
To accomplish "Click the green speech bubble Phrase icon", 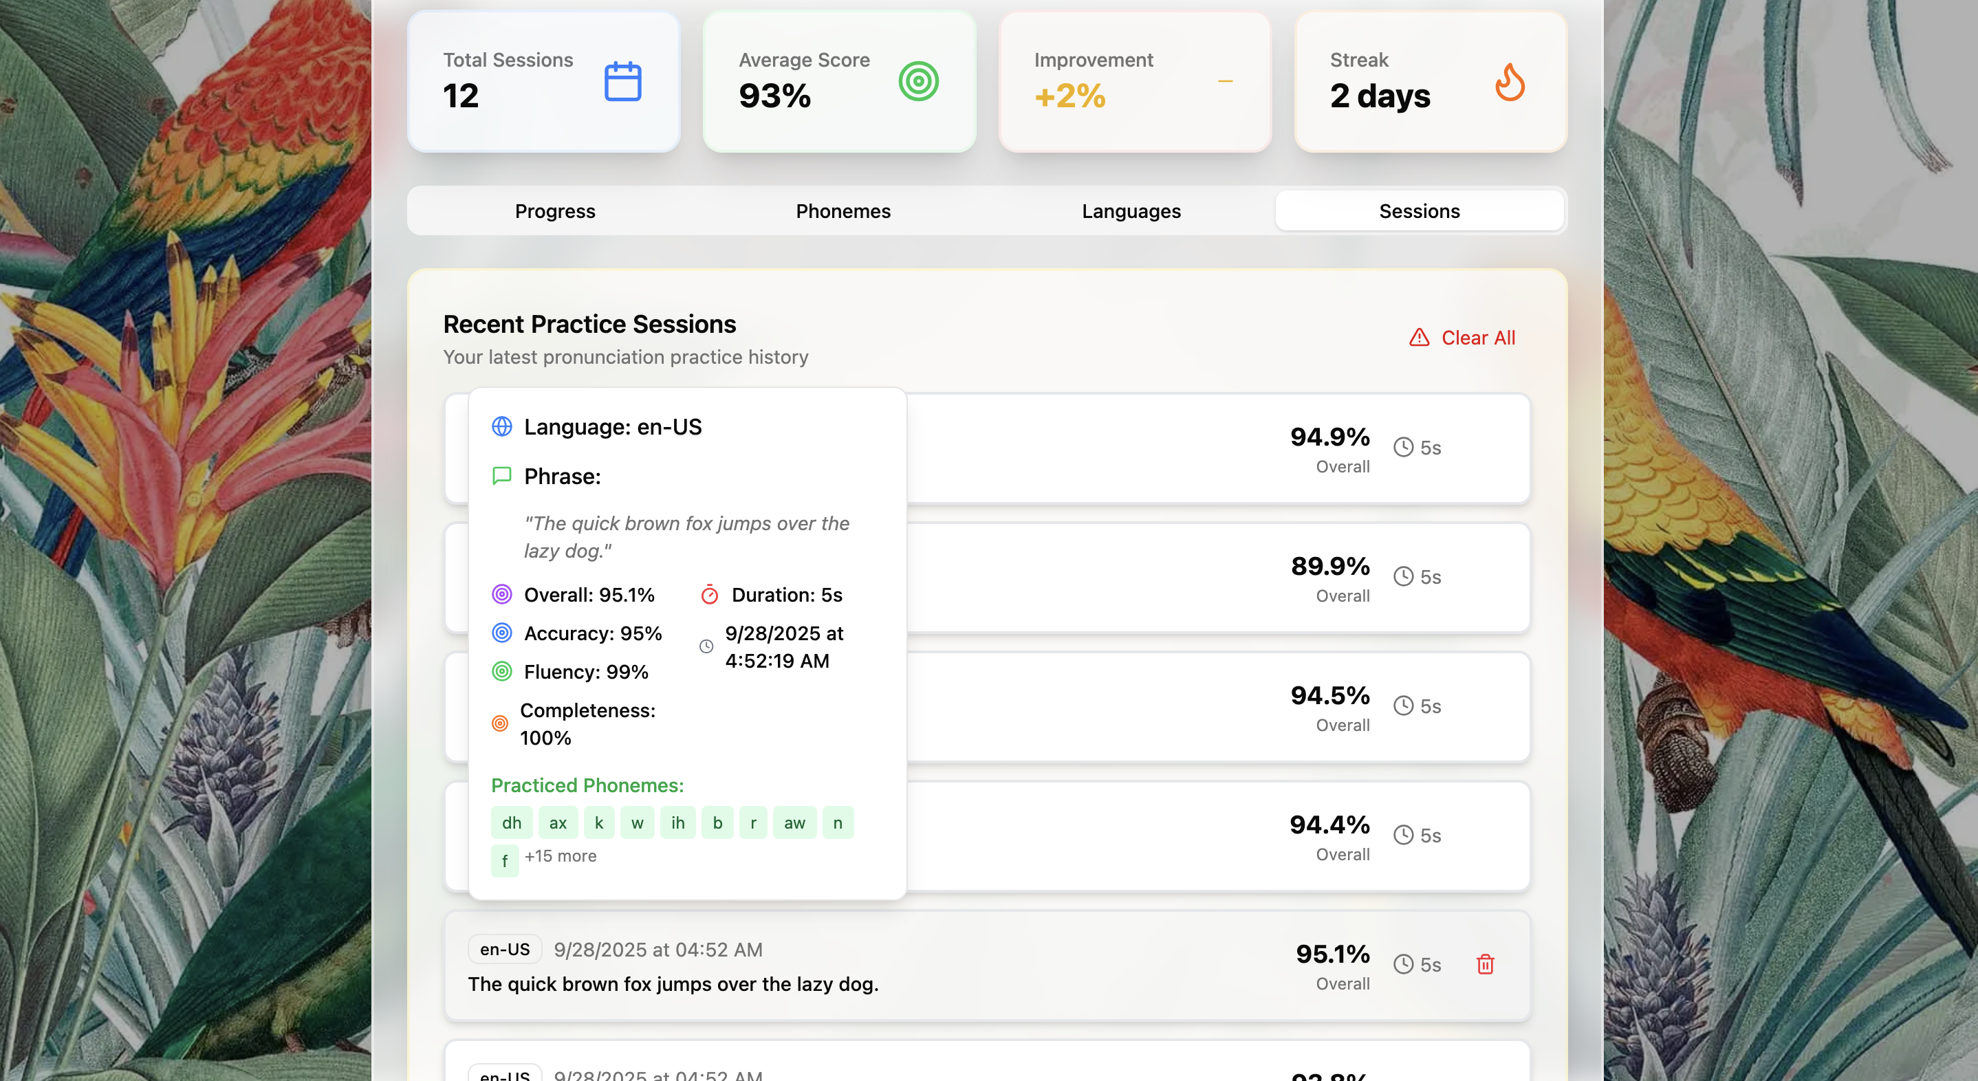I will tap(502, 476).
